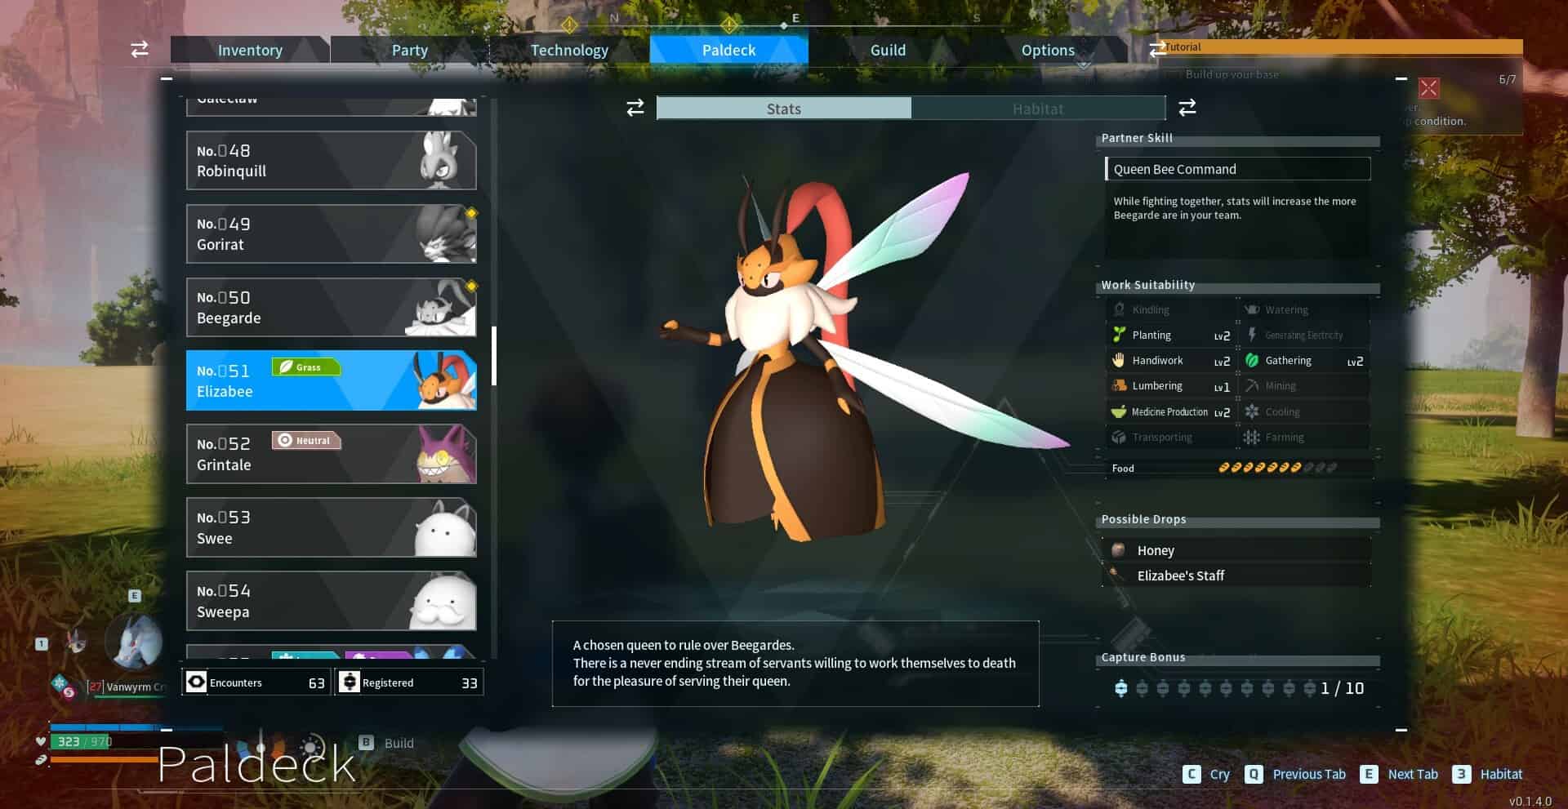Click Elizabee's Staff drop item
This screenshot has width=1568, height=809.
(1236, 576)
